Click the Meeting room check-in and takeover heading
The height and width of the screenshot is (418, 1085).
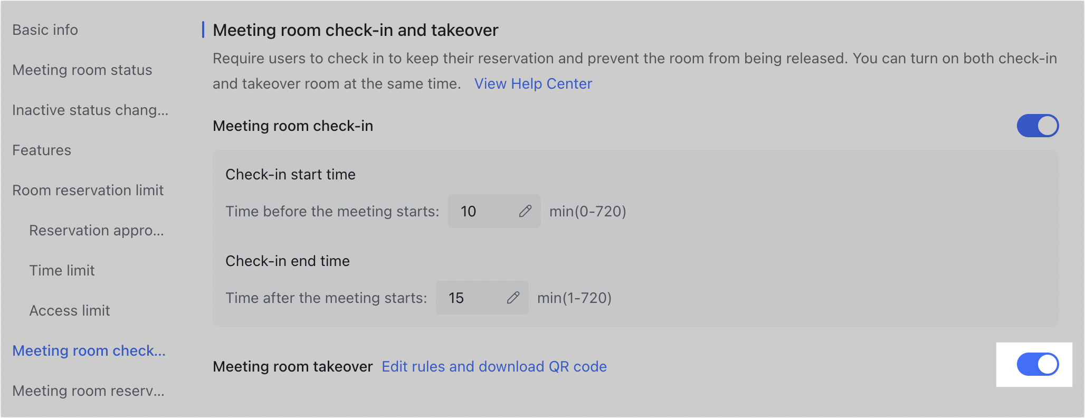coord(355,30)
